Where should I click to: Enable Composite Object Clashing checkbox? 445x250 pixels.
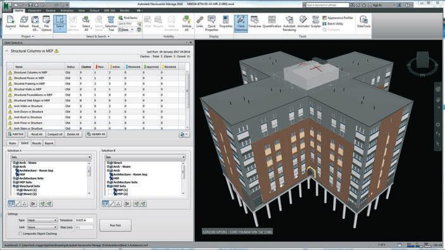click(20, 234)
